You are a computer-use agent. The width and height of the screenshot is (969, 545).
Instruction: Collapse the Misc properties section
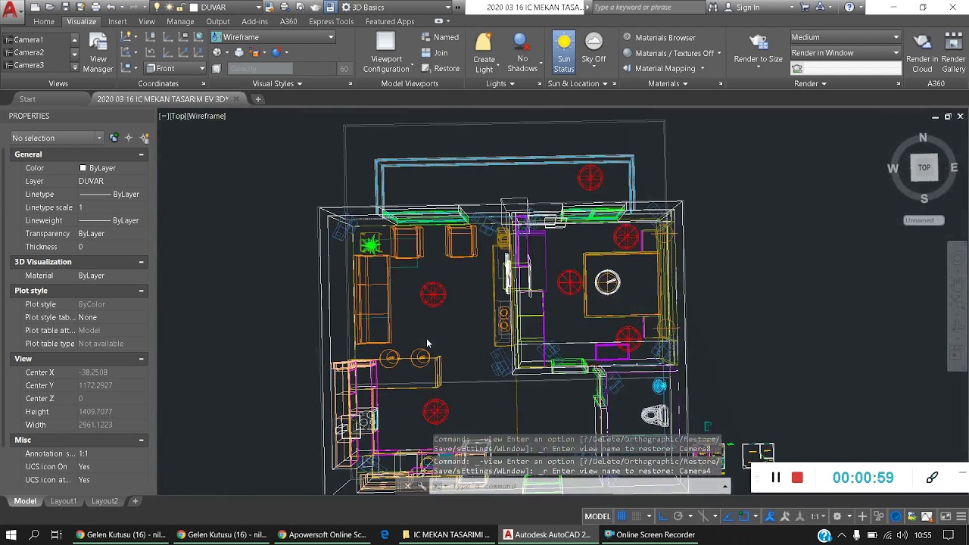[x=141, y=440]
